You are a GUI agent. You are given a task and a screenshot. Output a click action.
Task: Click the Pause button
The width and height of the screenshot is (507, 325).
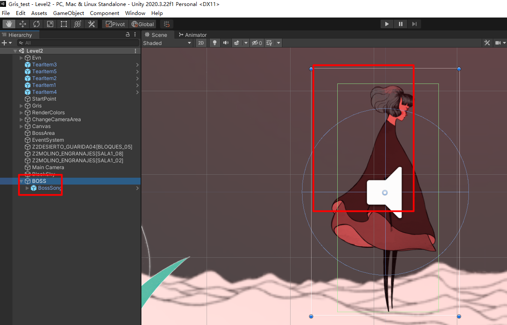tap(401, 24)
